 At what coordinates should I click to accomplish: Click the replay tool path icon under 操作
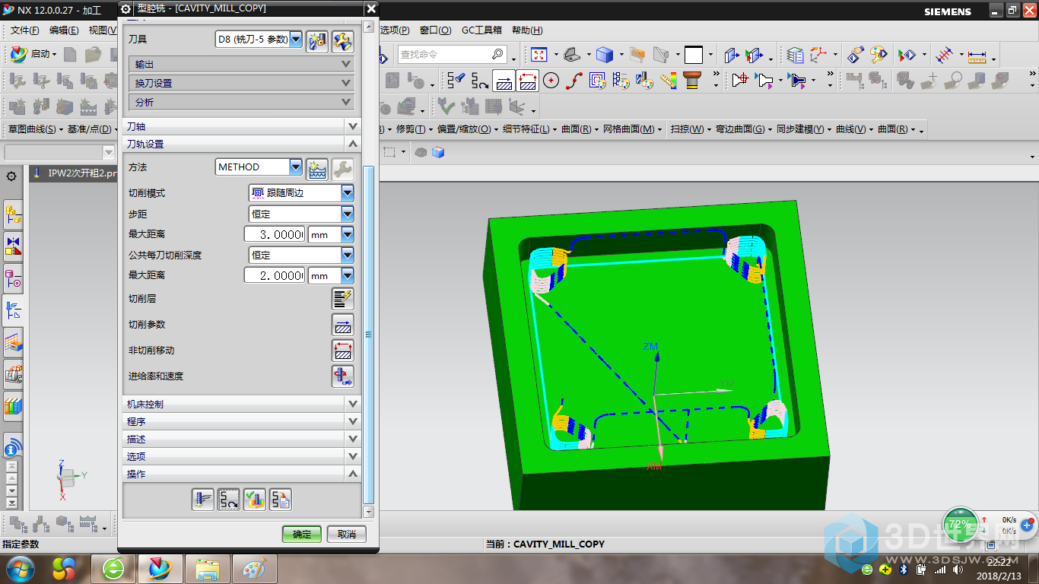(x=229, y=500)
